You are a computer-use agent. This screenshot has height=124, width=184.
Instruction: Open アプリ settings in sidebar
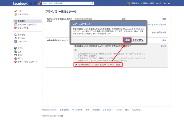click(19, 48)
